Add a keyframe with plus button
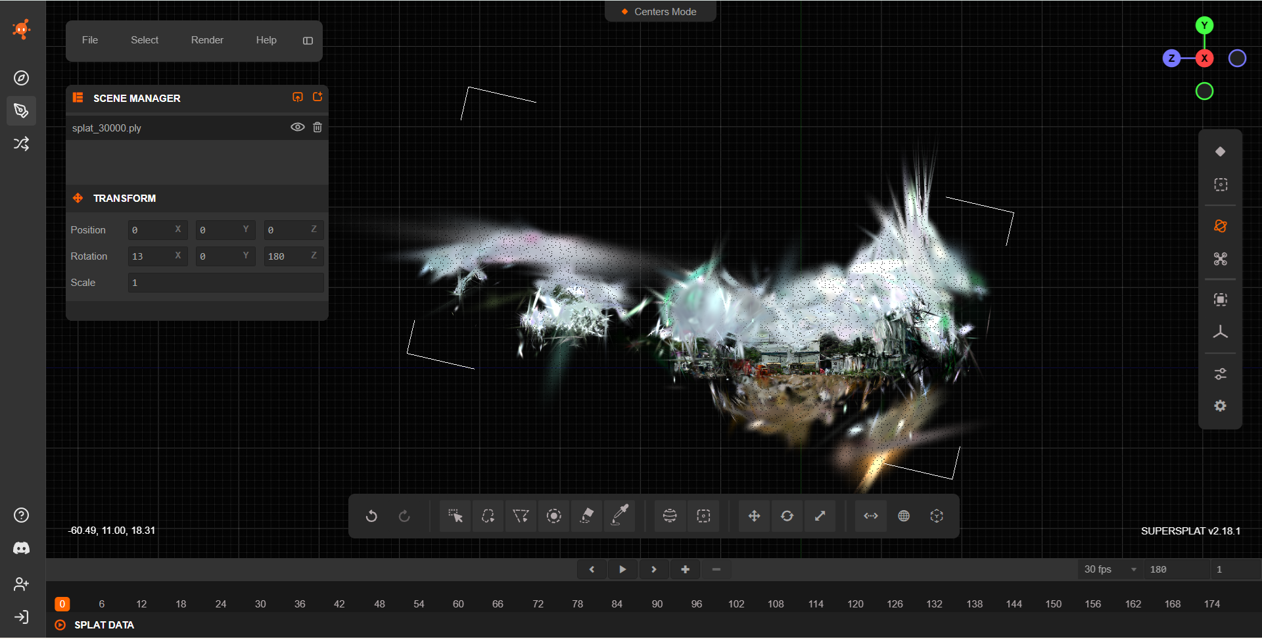The height and width of the screenshot is (639, 1262). (x=686, y=569)
